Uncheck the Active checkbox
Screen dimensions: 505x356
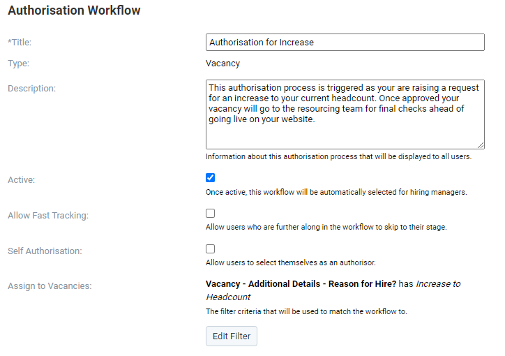(x=211, y=178)
